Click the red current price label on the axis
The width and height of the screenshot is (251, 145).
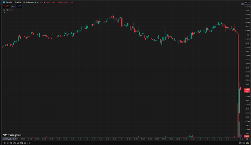(247, 90)
